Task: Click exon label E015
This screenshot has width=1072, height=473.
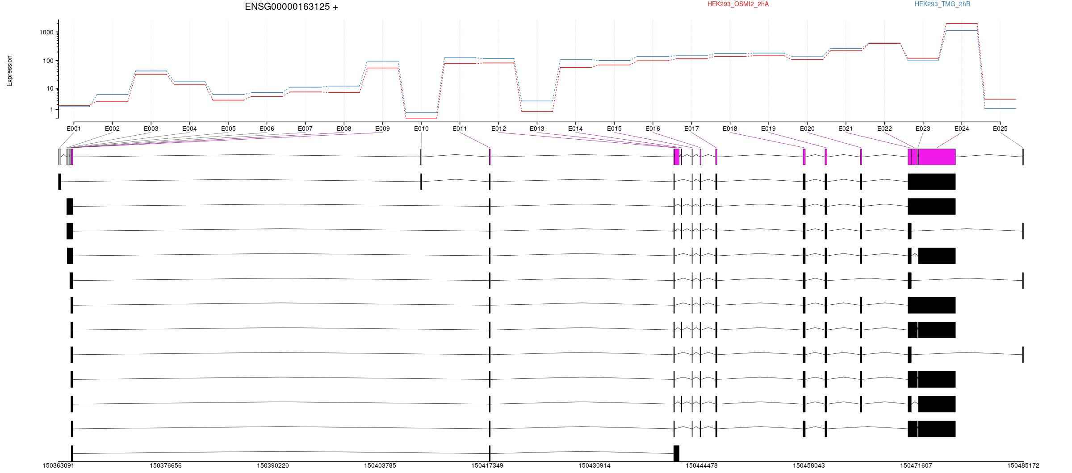Action: pyautogui.click(x=614, y=129)
